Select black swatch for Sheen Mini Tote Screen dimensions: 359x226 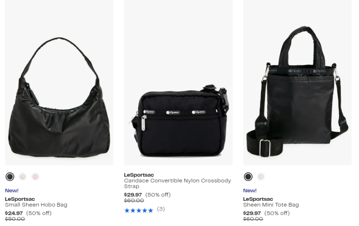248,177
